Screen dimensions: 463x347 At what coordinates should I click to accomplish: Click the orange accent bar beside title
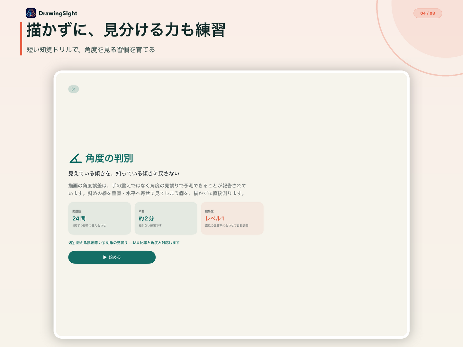(21, 39)
